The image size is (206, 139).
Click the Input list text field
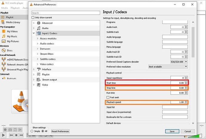(x=175, y=107)
